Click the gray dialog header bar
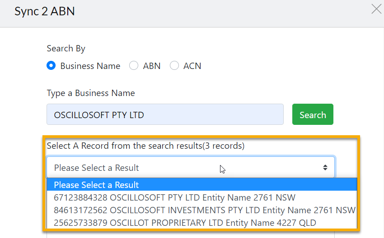 192,14
